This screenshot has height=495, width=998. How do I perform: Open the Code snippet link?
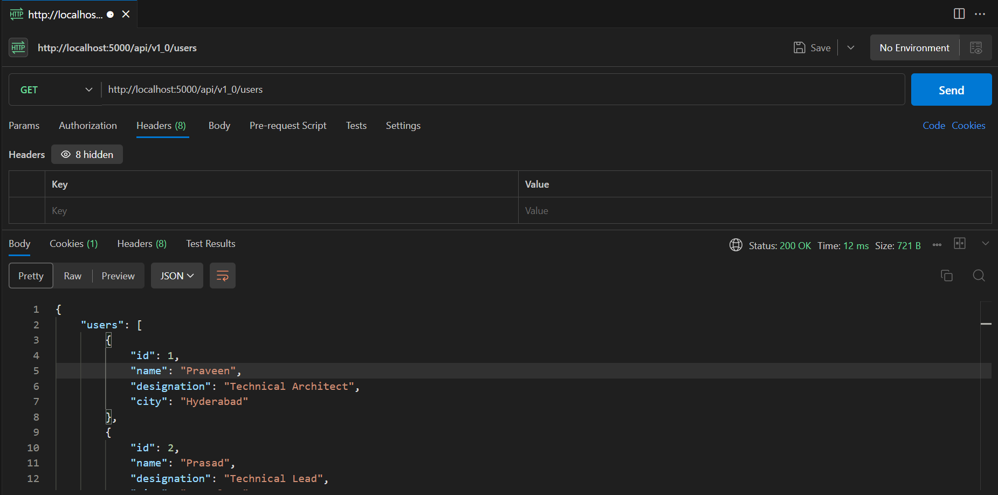pos(934,126)
